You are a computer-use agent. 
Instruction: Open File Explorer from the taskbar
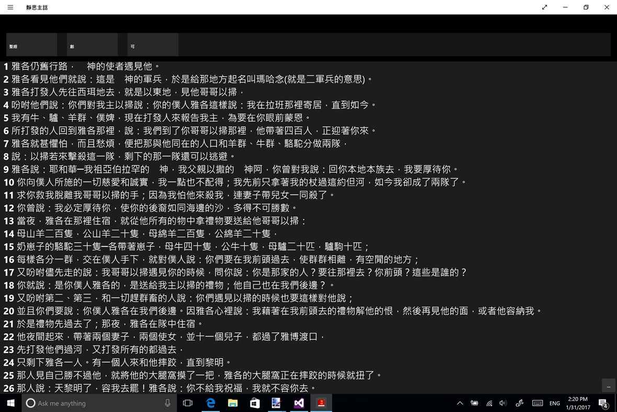233,403
